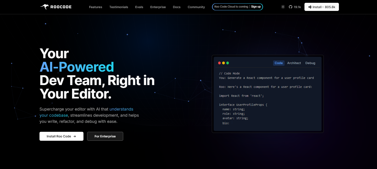Click 'Roo Code Cloud is coming' text
Screen dimensions: 377x169
231,7
